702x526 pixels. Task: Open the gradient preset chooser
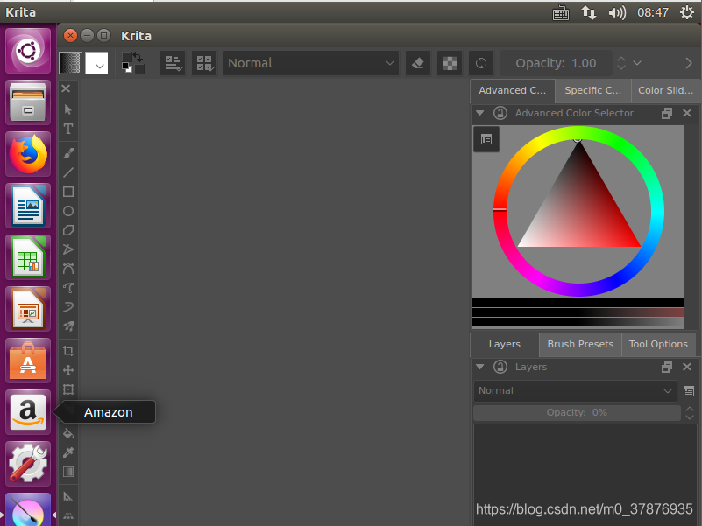(70, 63)
